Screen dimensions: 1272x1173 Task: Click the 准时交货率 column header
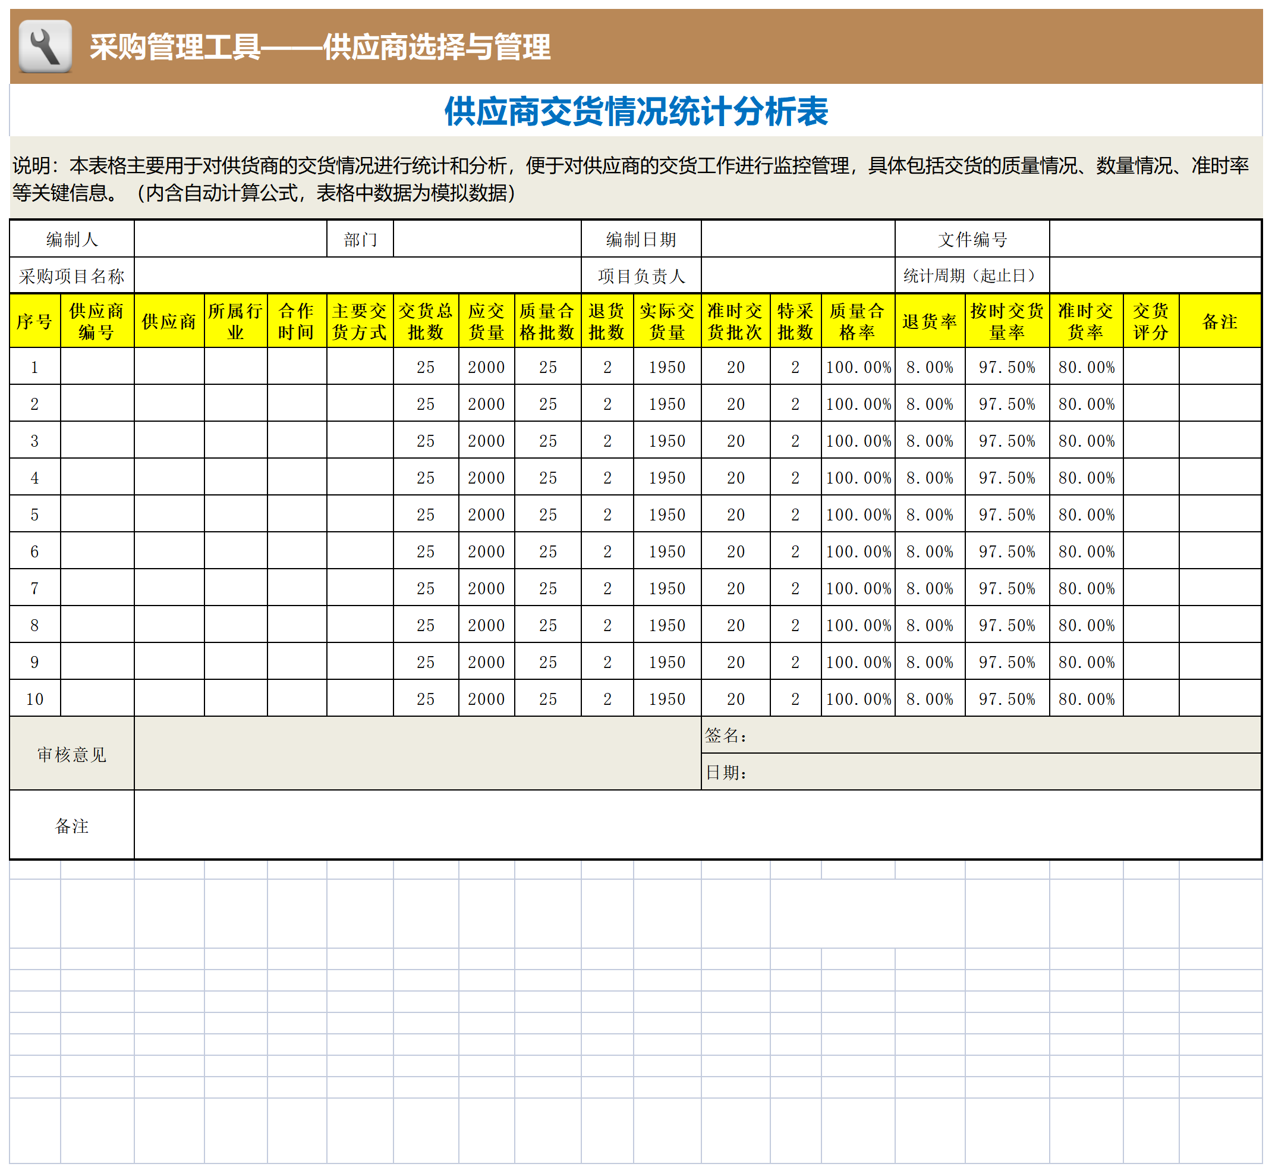1086,321
